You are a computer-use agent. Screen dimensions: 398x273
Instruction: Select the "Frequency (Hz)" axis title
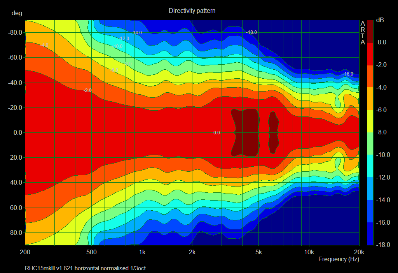pos(339,259)
